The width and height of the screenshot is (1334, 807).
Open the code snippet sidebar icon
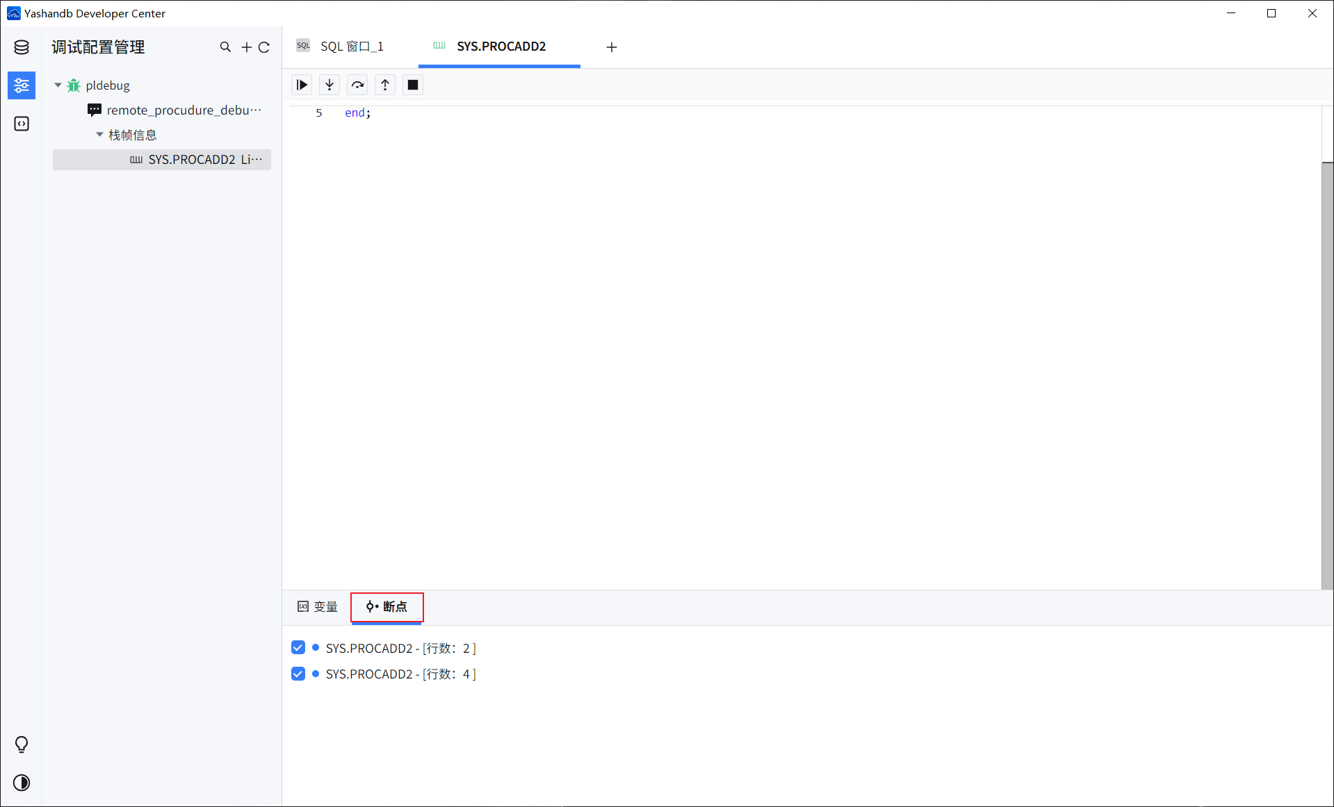[22, 124]
